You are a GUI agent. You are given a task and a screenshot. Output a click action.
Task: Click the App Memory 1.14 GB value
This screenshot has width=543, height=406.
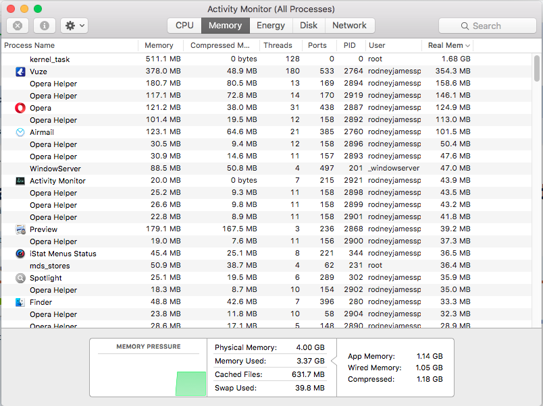coord(430,356)
